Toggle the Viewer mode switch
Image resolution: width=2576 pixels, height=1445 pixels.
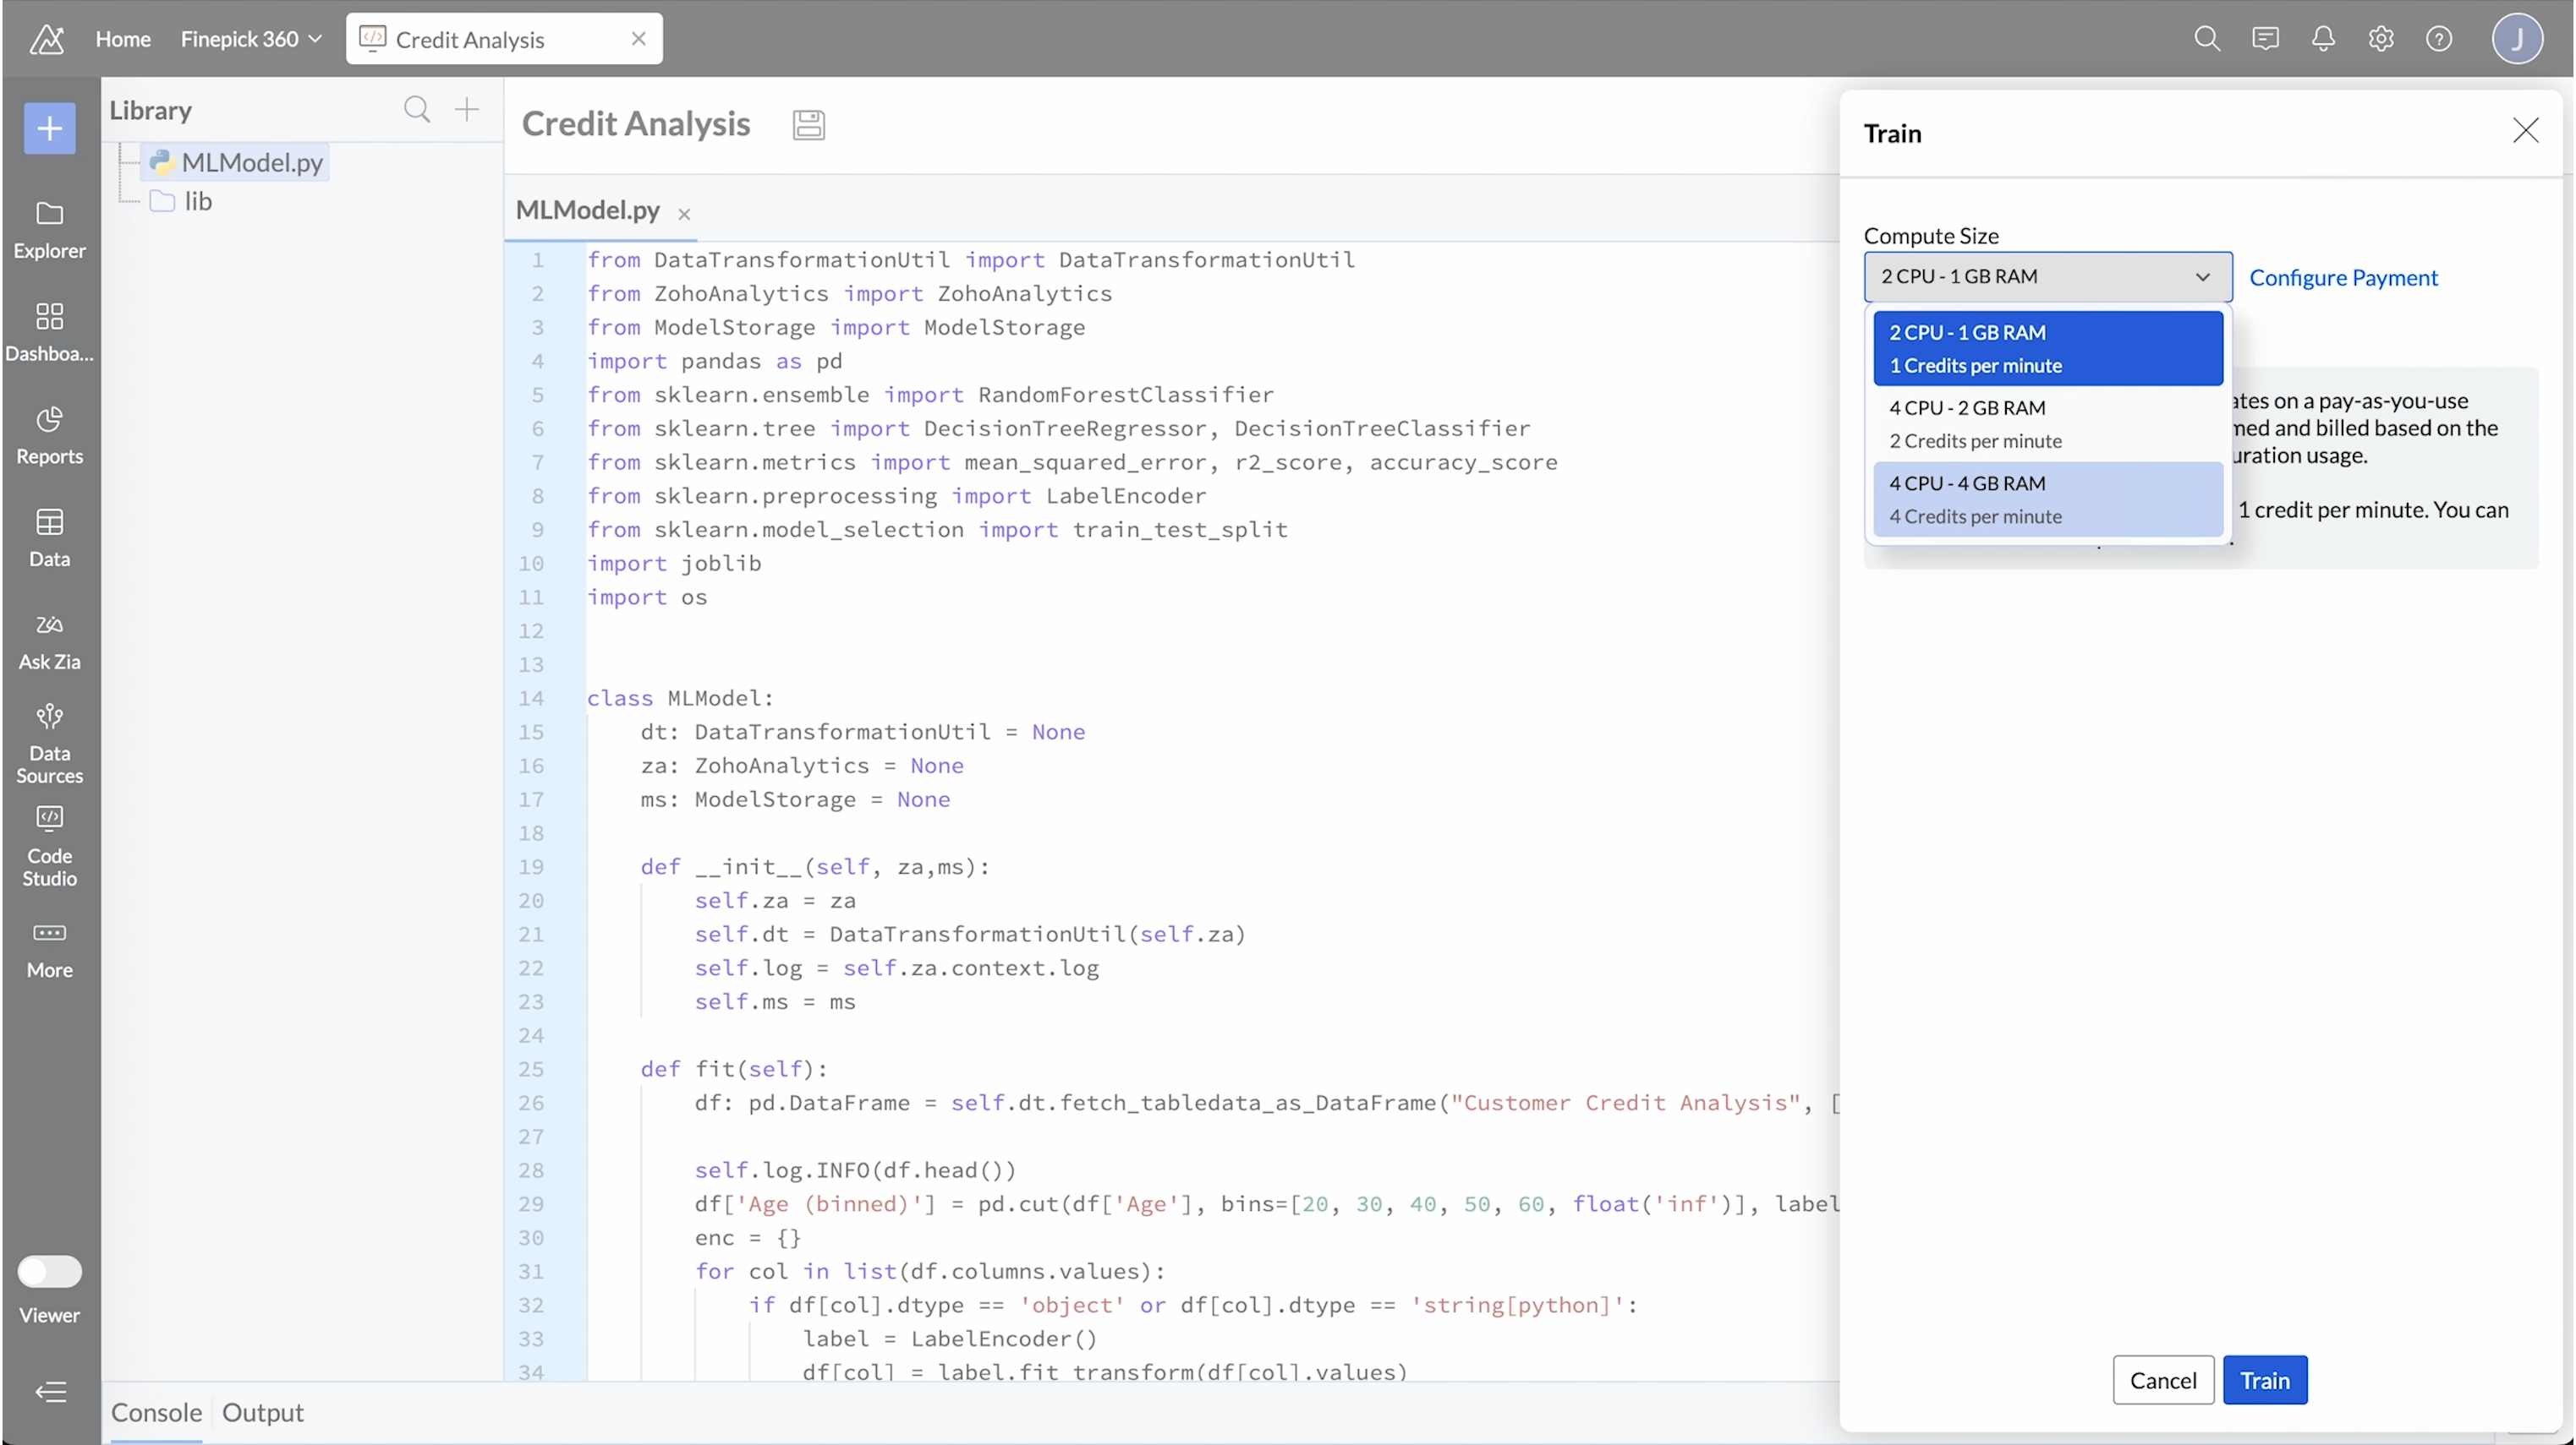[49, 1271]
